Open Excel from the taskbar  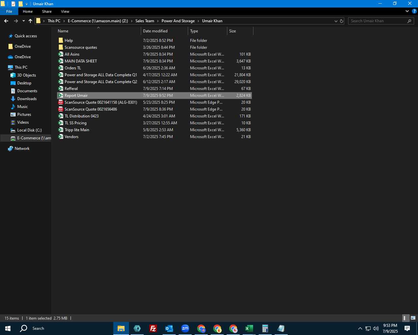(249, 328)
